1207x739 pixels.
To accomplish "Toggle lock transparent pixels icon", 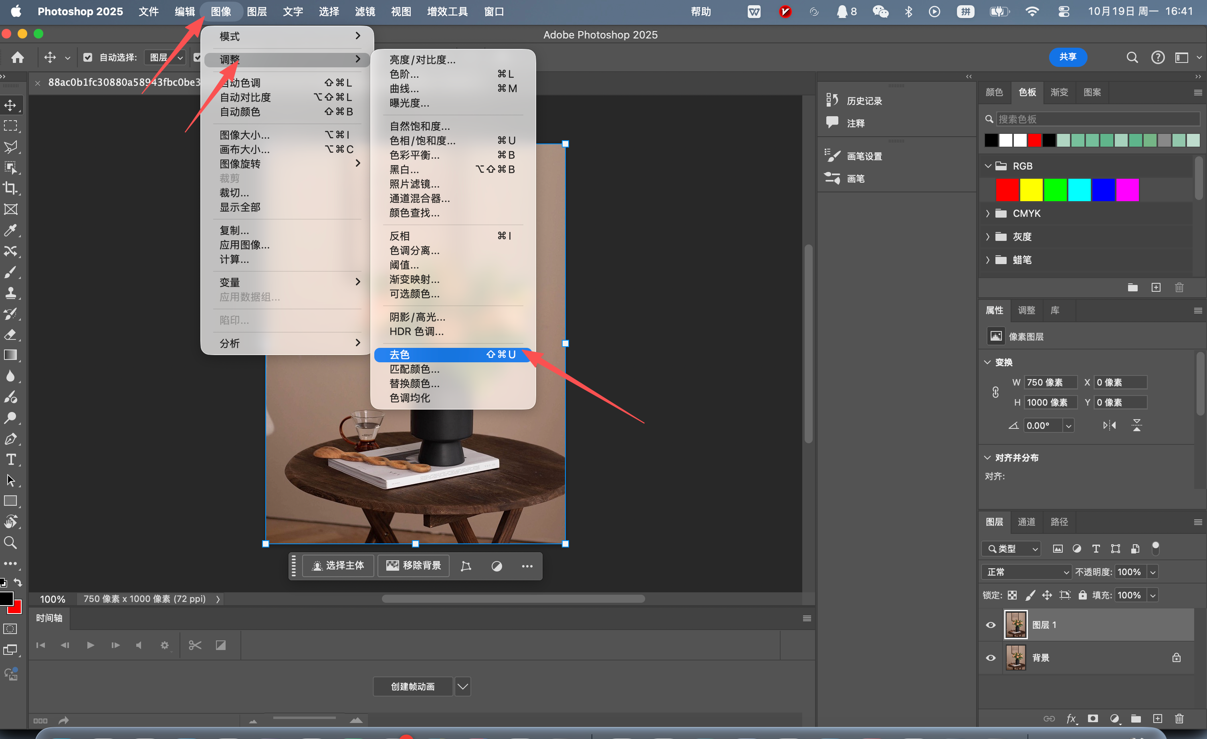I will [1012, 595].
